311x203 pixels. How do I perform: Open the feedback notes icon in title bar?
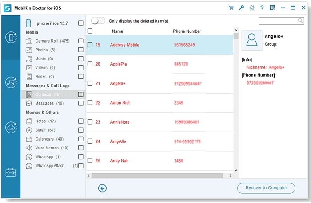click(272, 8)
